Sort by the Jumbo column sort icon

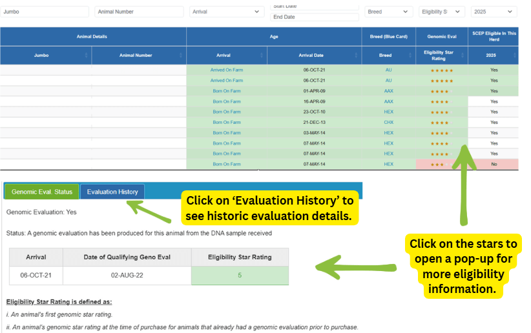[87, 55]
